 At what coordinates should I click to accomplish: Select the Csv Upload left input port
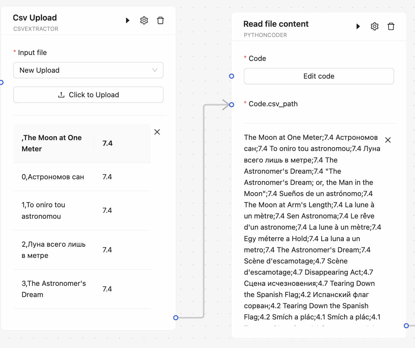click(x=1, y=82)
